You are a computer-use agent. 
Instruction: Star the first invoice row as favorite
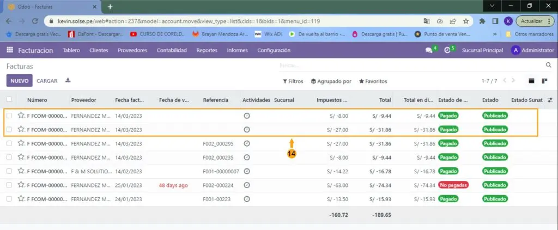tap(21, 116)
